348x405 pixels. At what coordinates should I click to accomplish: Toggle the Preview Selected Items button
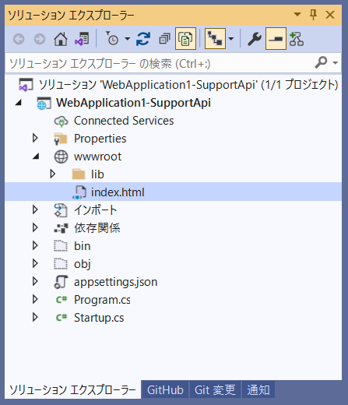276,39
